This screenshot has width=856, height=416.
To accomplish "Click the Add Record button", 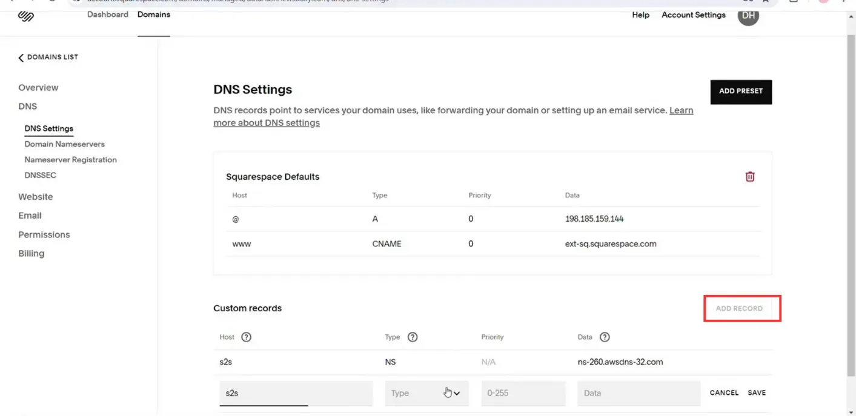I will click(x=739, y=309).
